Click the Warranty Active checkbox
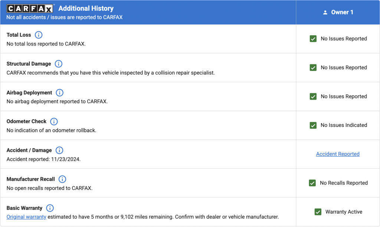 318,212
